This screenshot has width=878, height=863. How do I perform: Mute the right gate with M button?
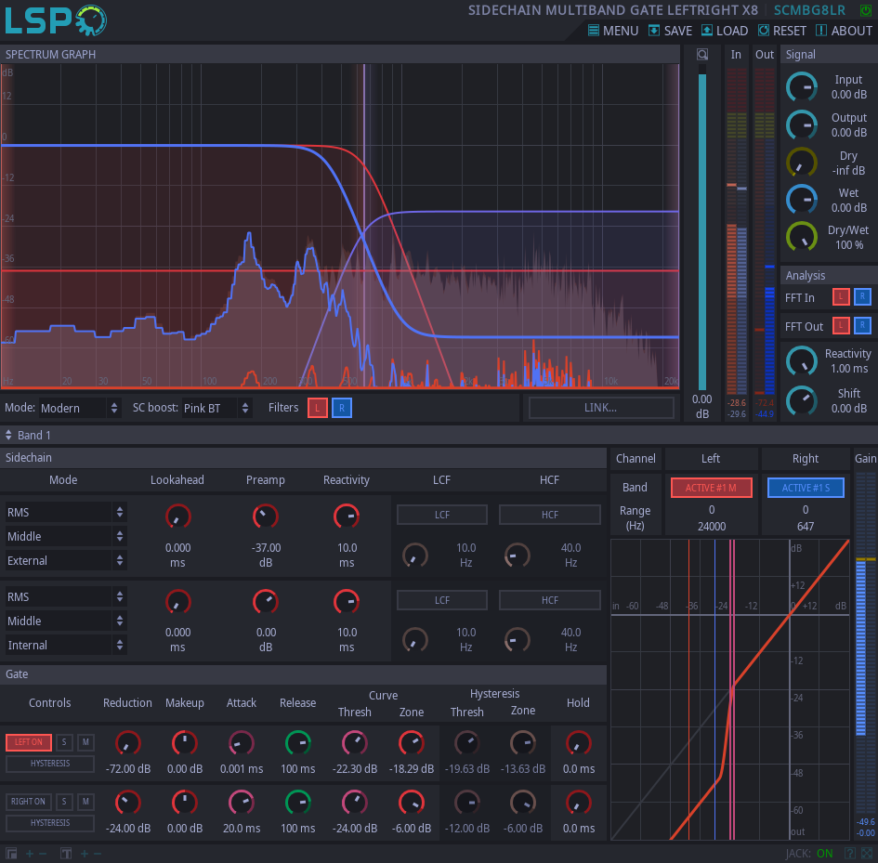pyautogui.click(x=85, y=802)
